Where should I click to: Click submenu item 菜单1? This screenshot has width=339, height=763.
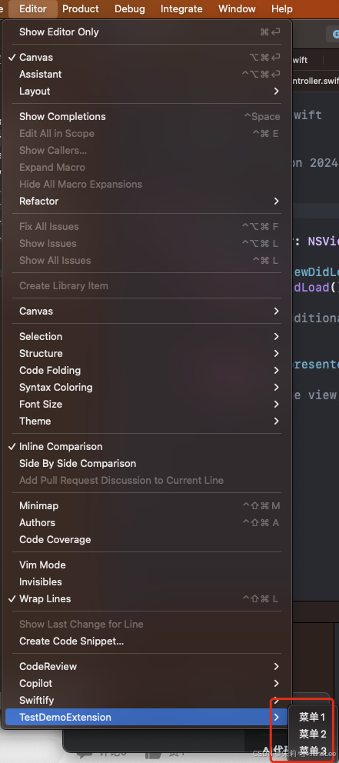click(312, 718)
